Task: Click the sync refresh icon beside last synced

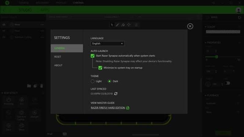Action: coord(116,93)
